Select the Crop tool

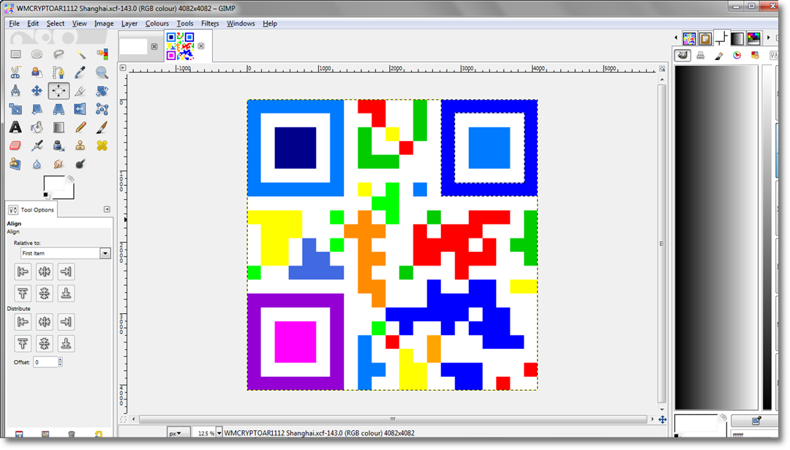click(x=80, y=91)
